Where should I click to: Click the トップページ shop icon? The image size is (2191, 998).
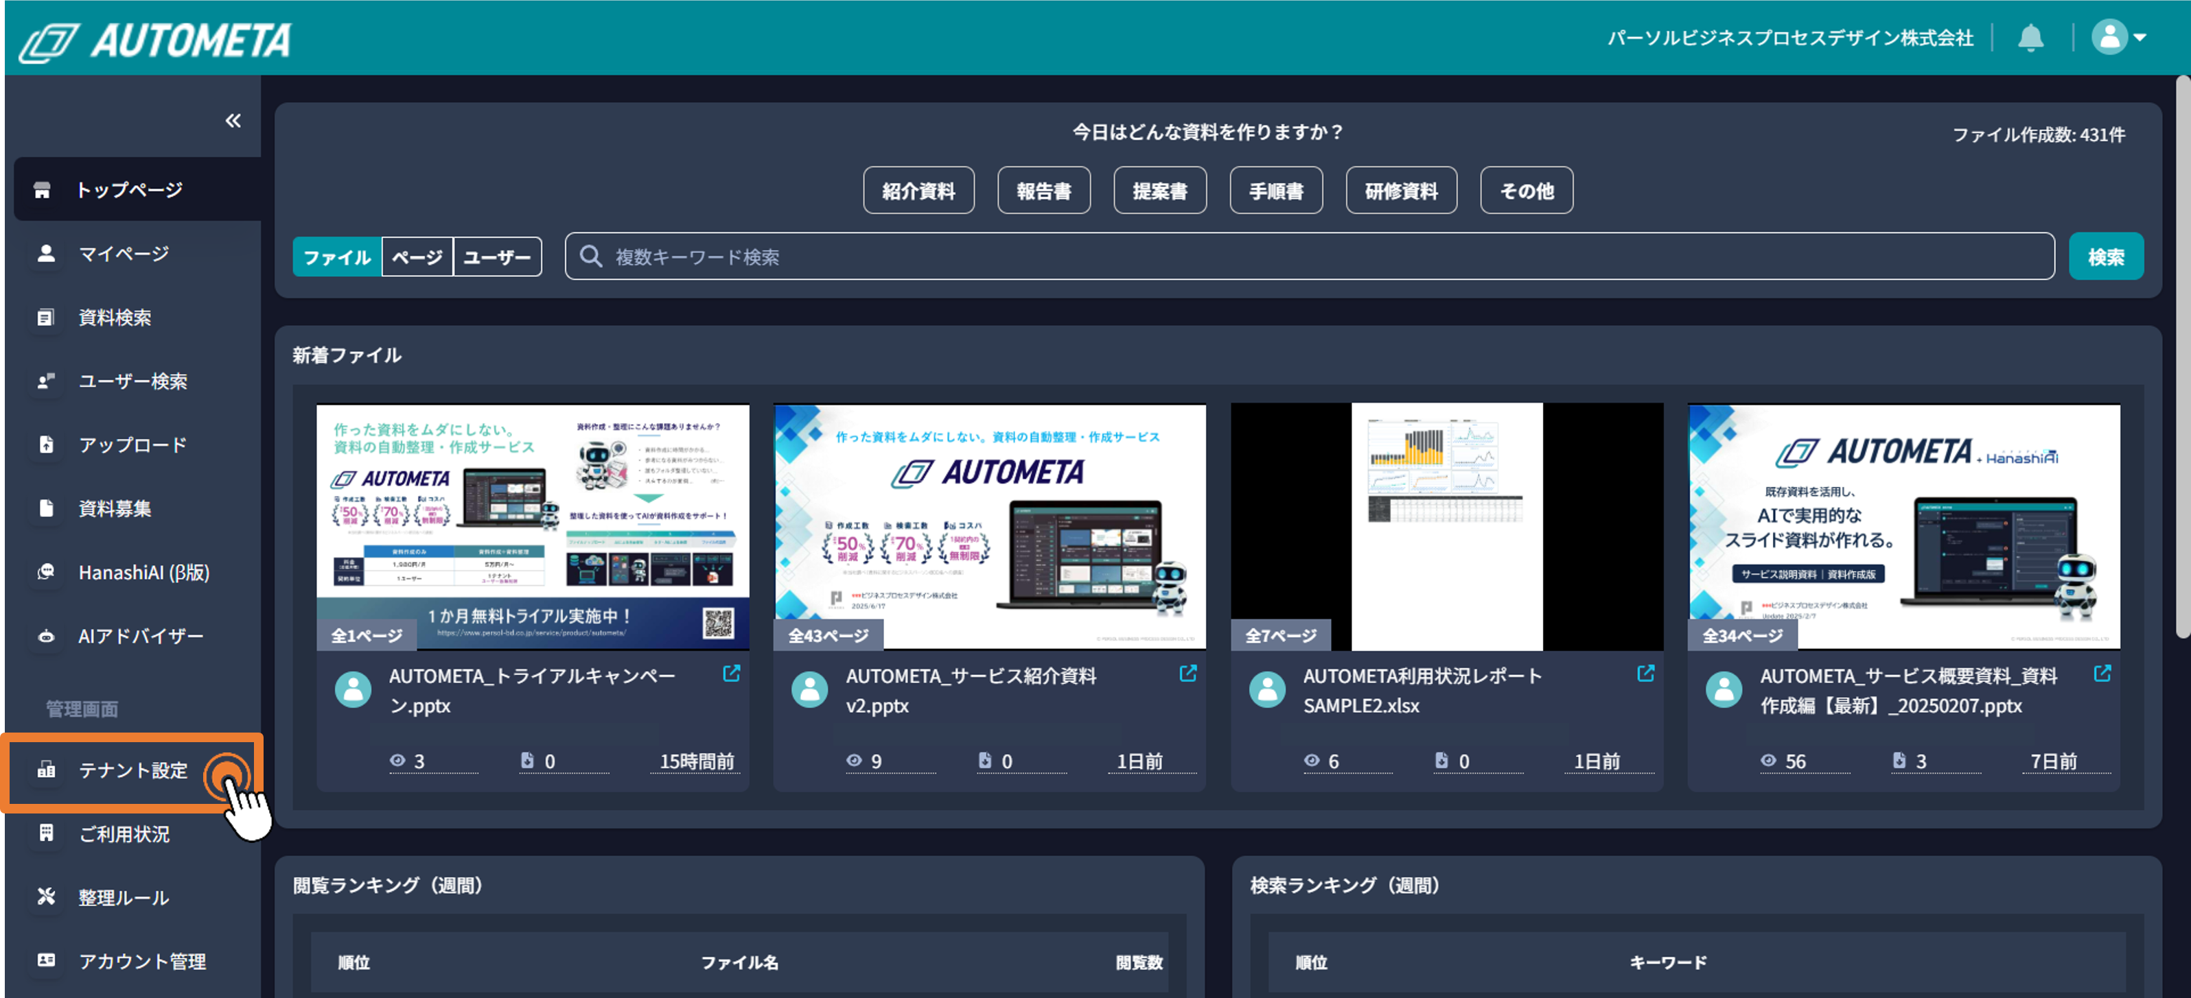(x=42, y=189)
